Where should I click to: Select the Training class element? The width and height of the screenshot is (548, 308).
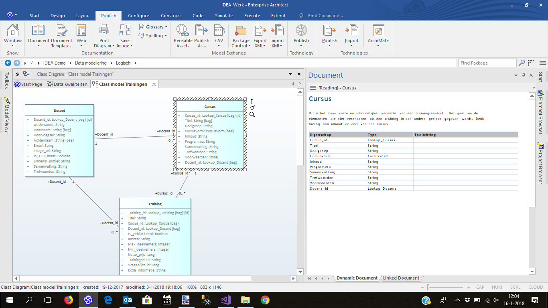(x=155, y=236)
